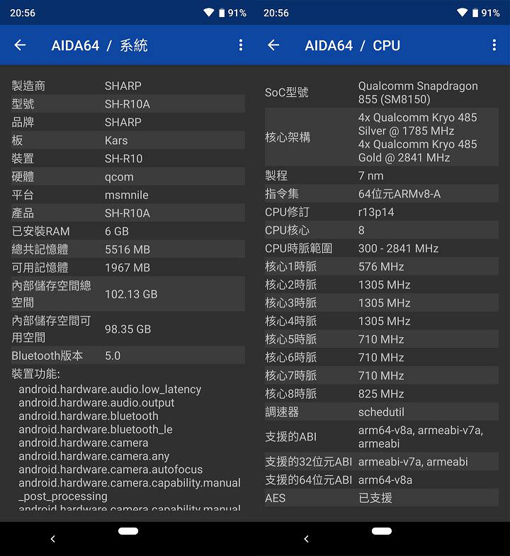The height and width of the screenshot is (556, 510).
Task: Go back from the AIDA64 系統 screen
Action: [x=20, y=45]
